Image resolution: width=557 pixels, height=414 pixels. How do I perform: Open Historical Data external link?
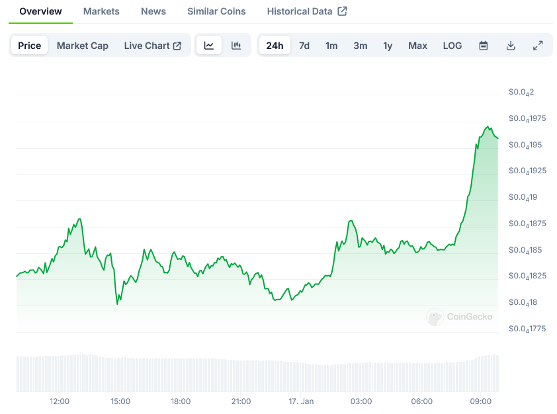[306, 11]
